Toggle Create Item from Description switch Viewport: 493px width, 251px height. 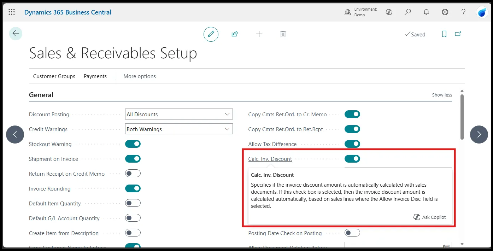coord(133,233)
